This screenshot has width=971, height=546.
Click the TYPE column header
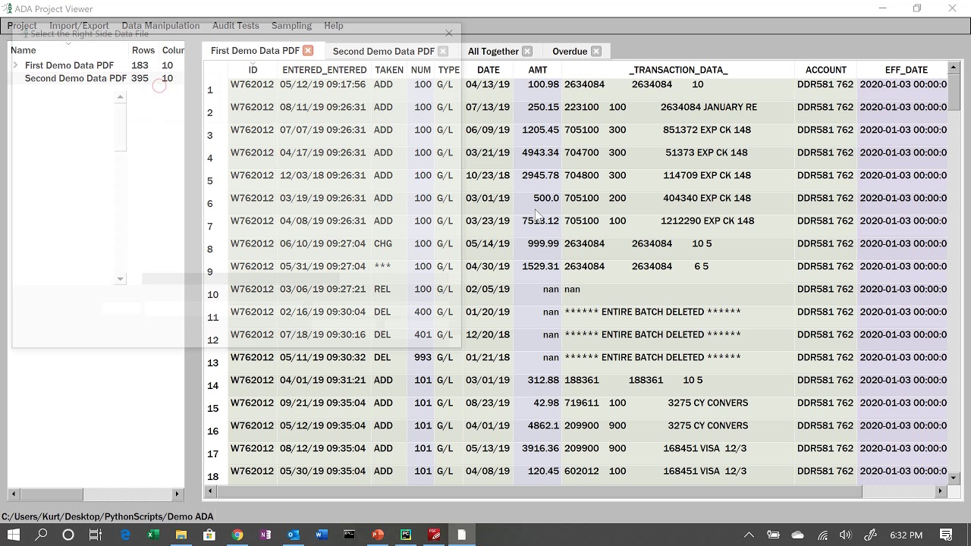(x=448, y=70)
